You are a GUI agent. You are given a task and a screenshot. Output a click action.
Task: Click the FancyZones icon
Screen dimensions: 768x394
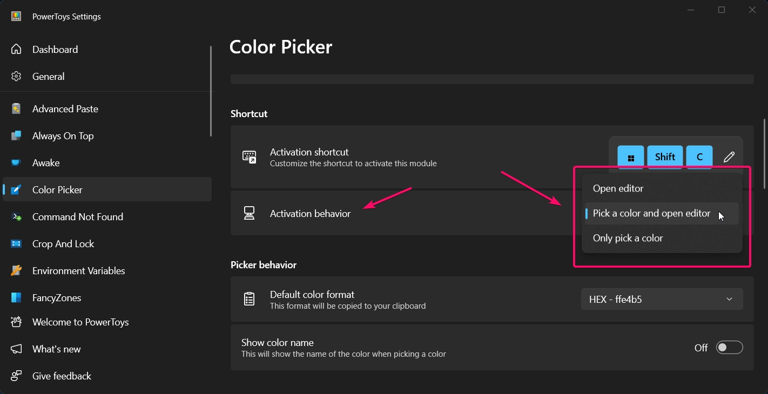pos(16,297)
